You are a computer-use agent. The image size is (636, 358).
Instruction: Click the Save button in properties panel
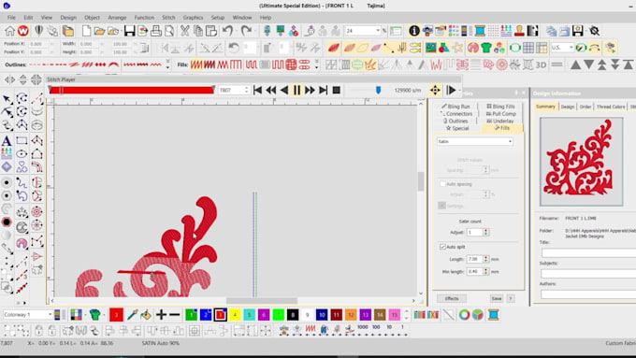tap(497, 298)
